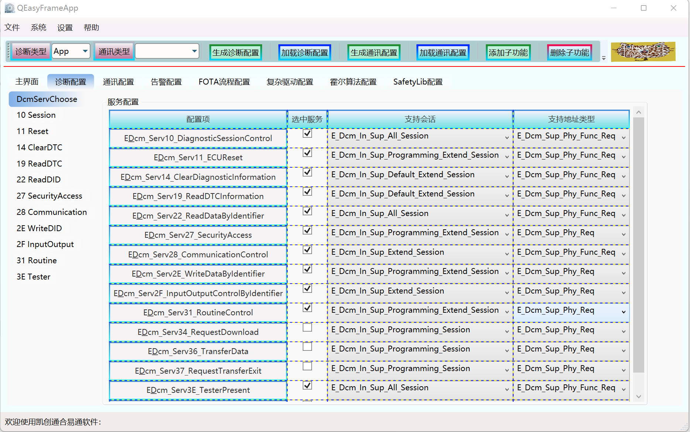Select 28 Communication in side list
This screenshot has width=690, height=432.
coord(52,212)
